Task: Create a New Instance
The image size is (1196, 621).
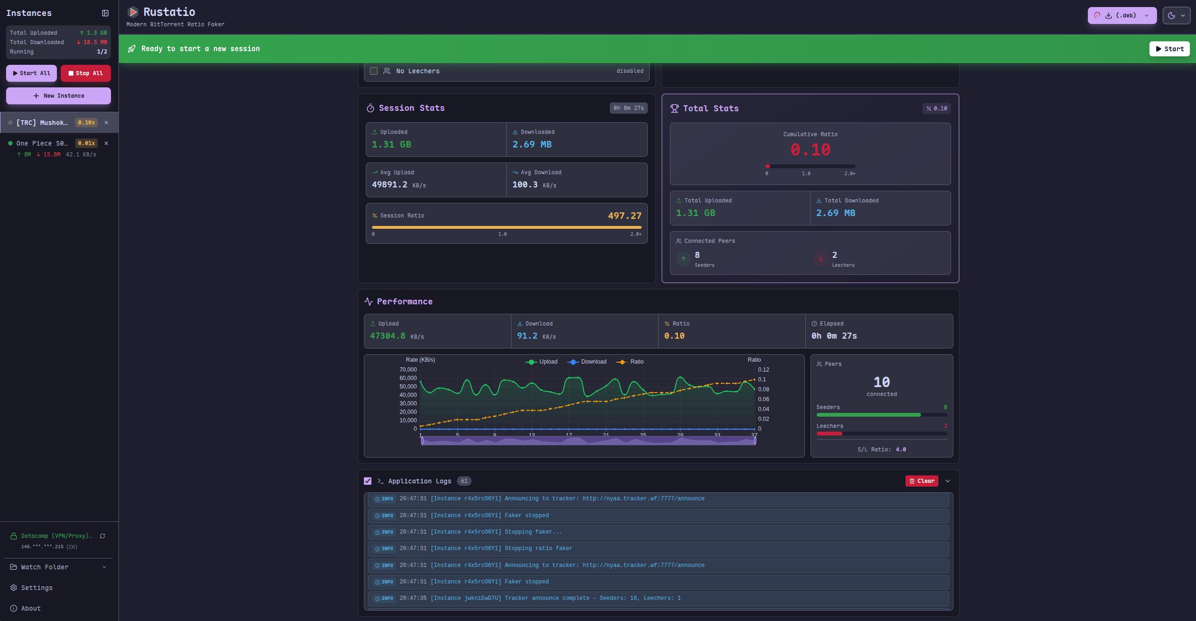Action: 58,96
